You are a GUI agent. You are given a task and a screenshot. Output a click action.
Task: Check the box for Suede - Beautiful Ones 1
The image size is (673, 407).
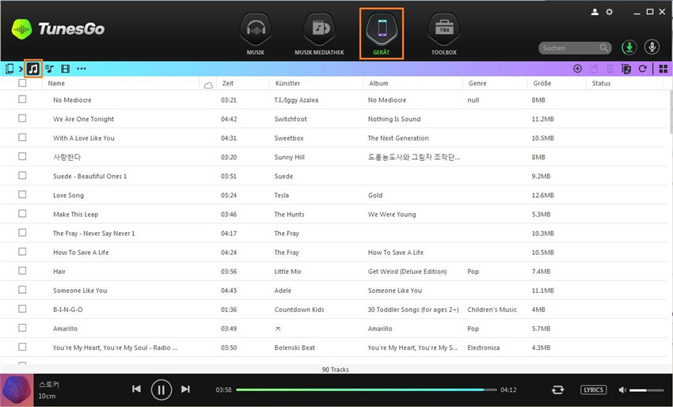[x=22, y=175]
